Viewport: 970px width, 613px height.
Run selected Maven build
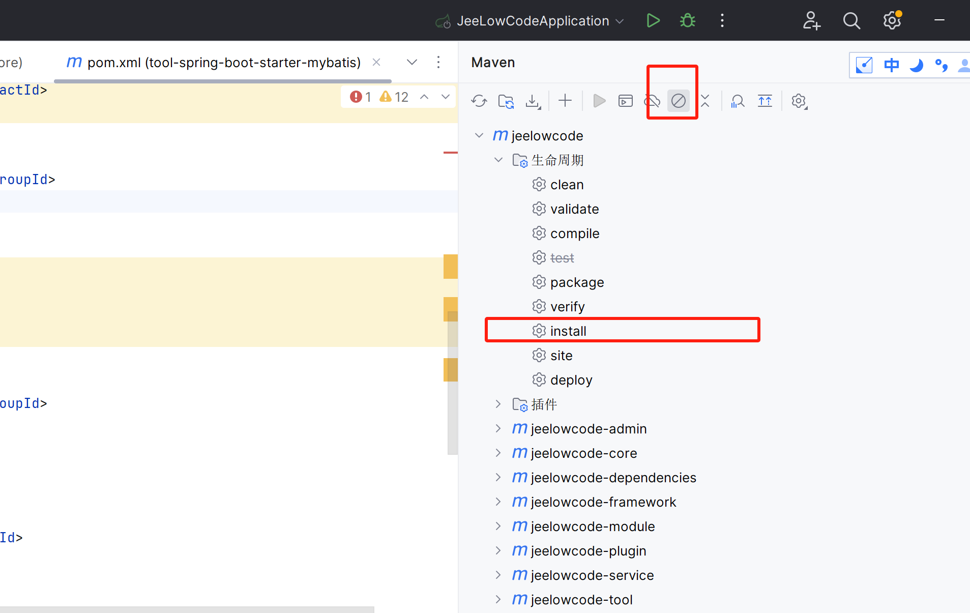[599, 101]
